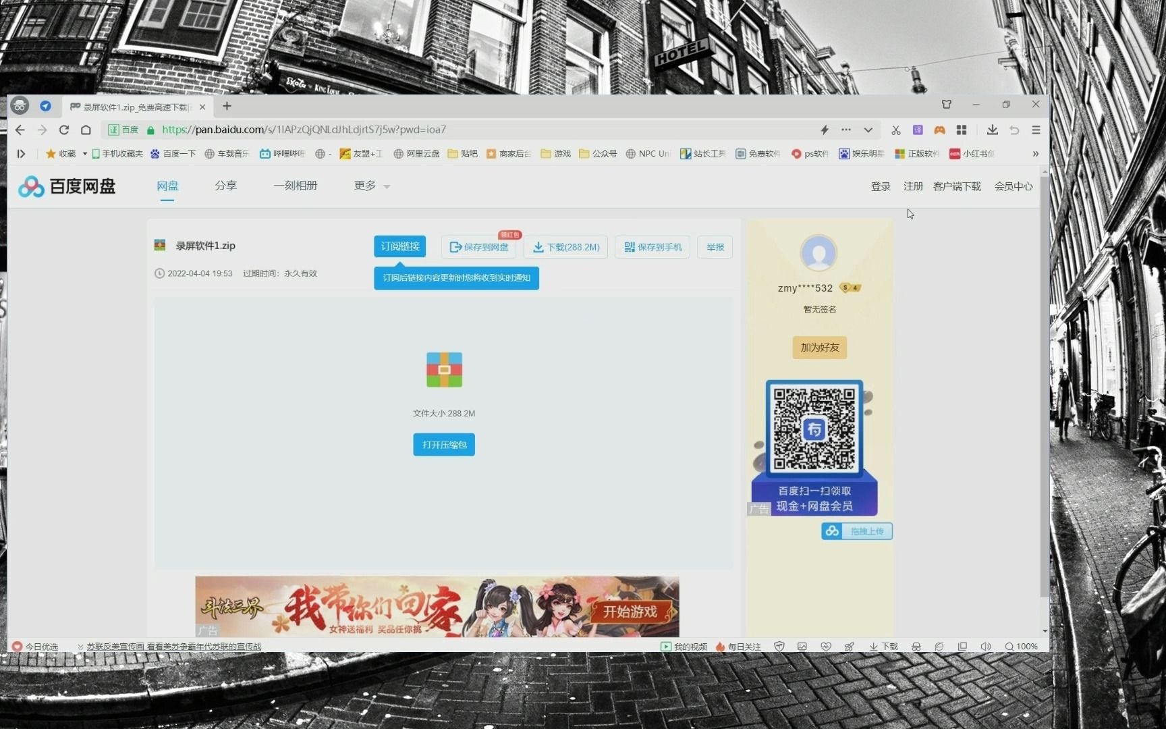Click the scissors screenshot tool icon

click(x=896, y=130)
